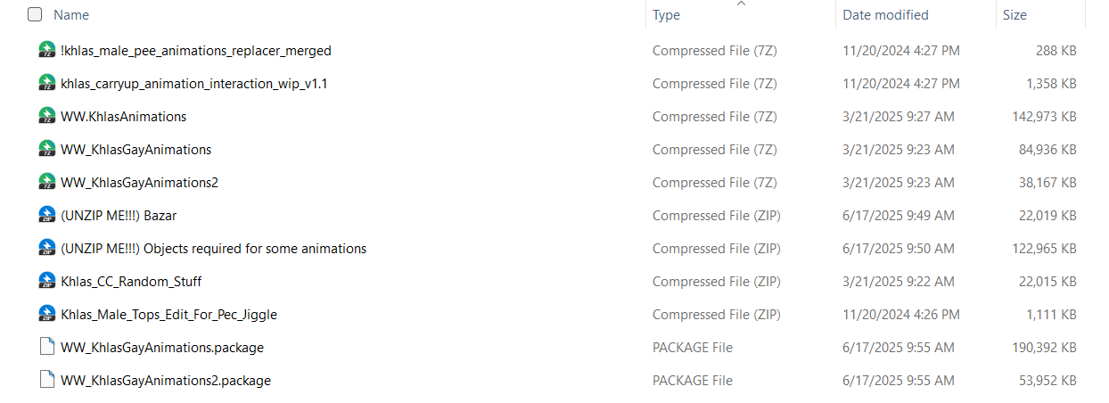1109x403 pixels.
Task: Click ZIP icon of Objects required for some animations
Action: pyautogui.click(x=47, y=249)
